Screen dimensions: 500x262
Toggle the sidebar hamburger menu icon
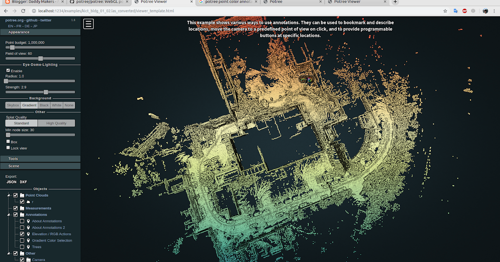(x=88, y=24)
